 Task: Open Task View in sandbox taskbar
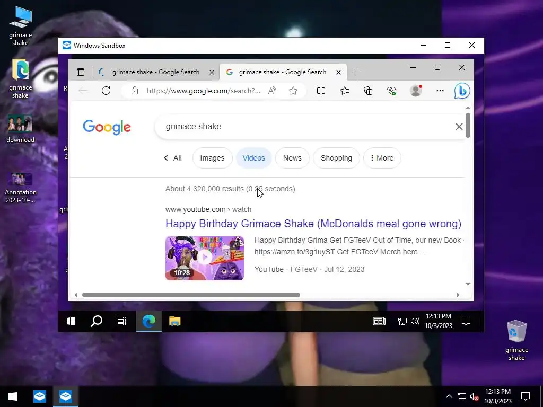122,321
